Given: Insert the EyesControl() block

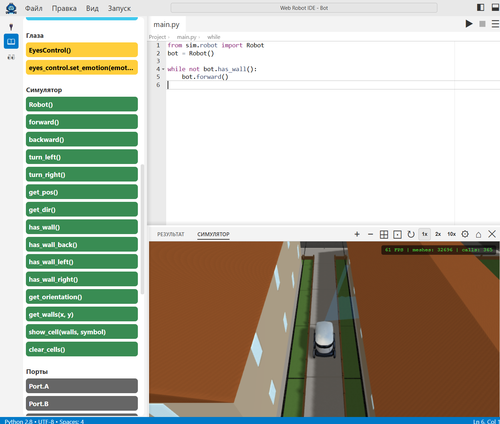Looking at the screenshot, I should click(x=82, y=50).
